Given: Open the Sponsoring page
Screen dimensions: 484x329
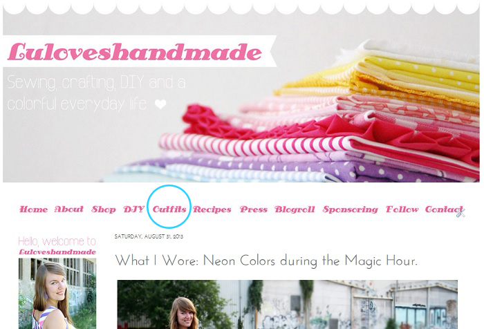Looking at the screenshot, I should click(x=351, y=209).
